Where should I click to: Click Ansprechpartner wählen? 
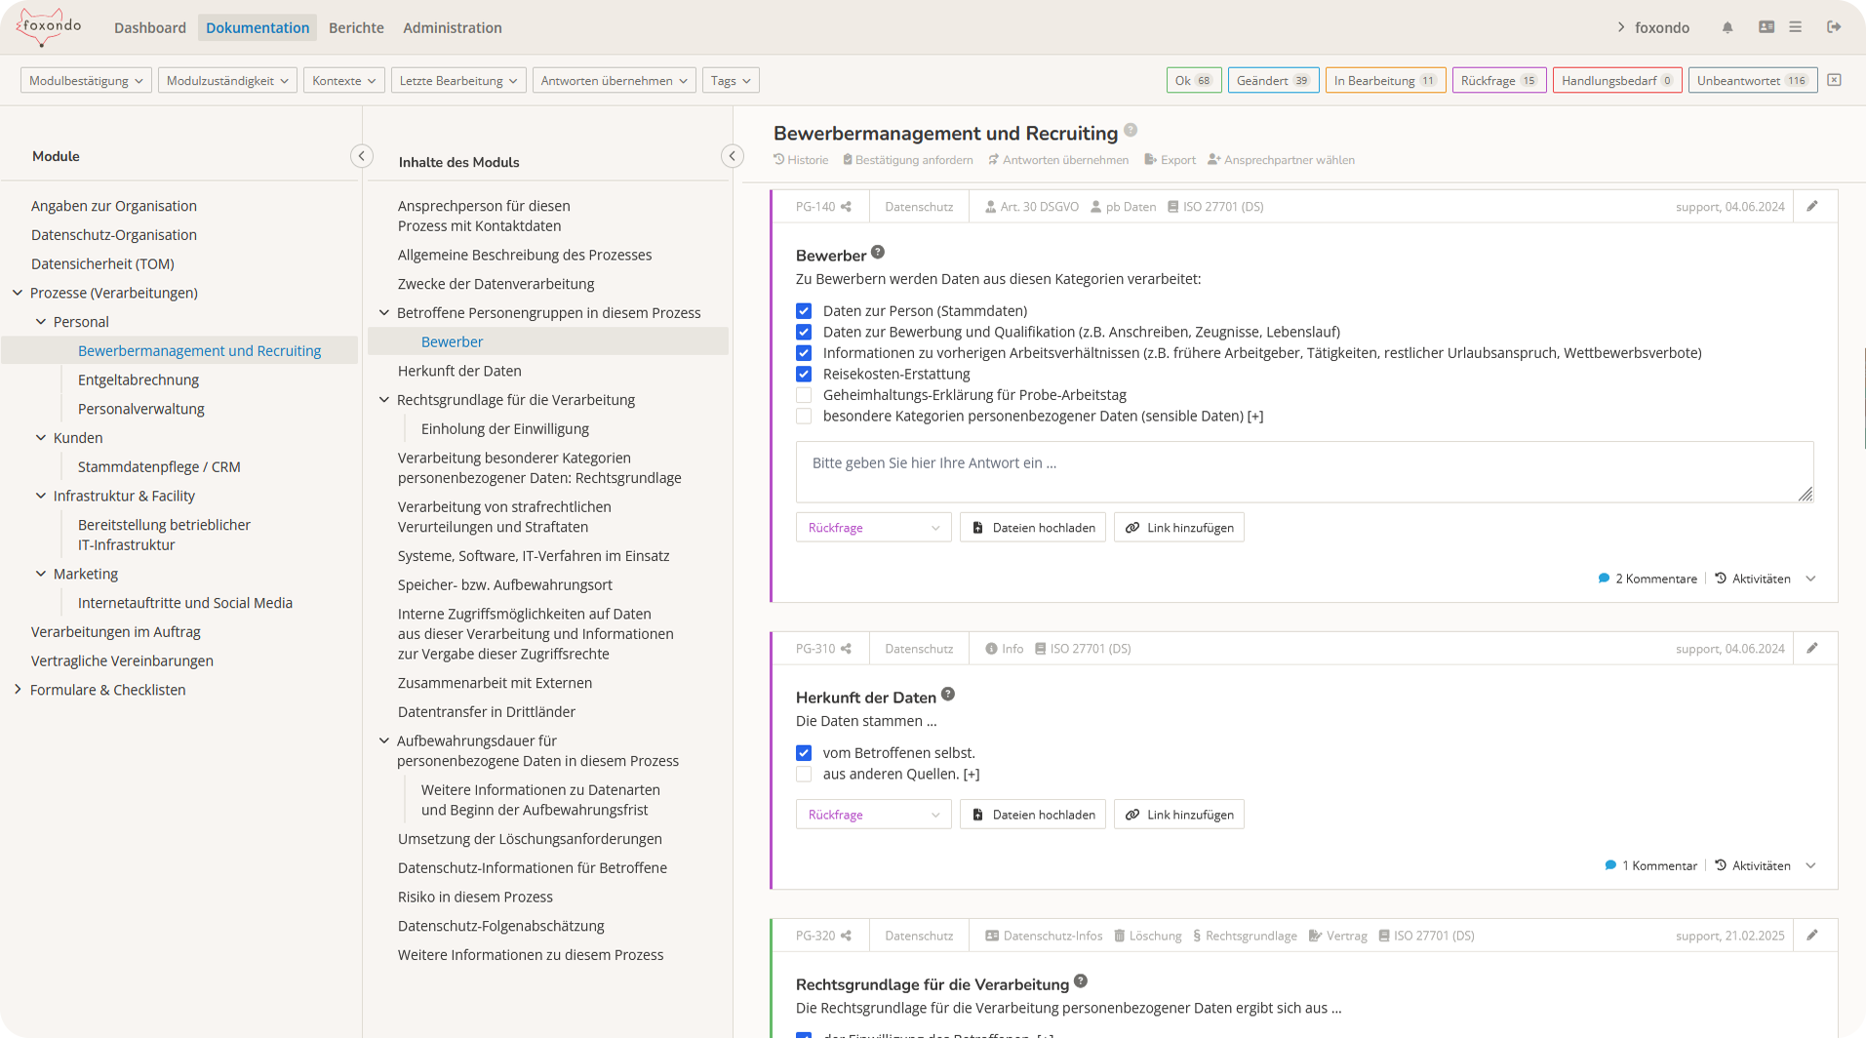[1281, 160]
